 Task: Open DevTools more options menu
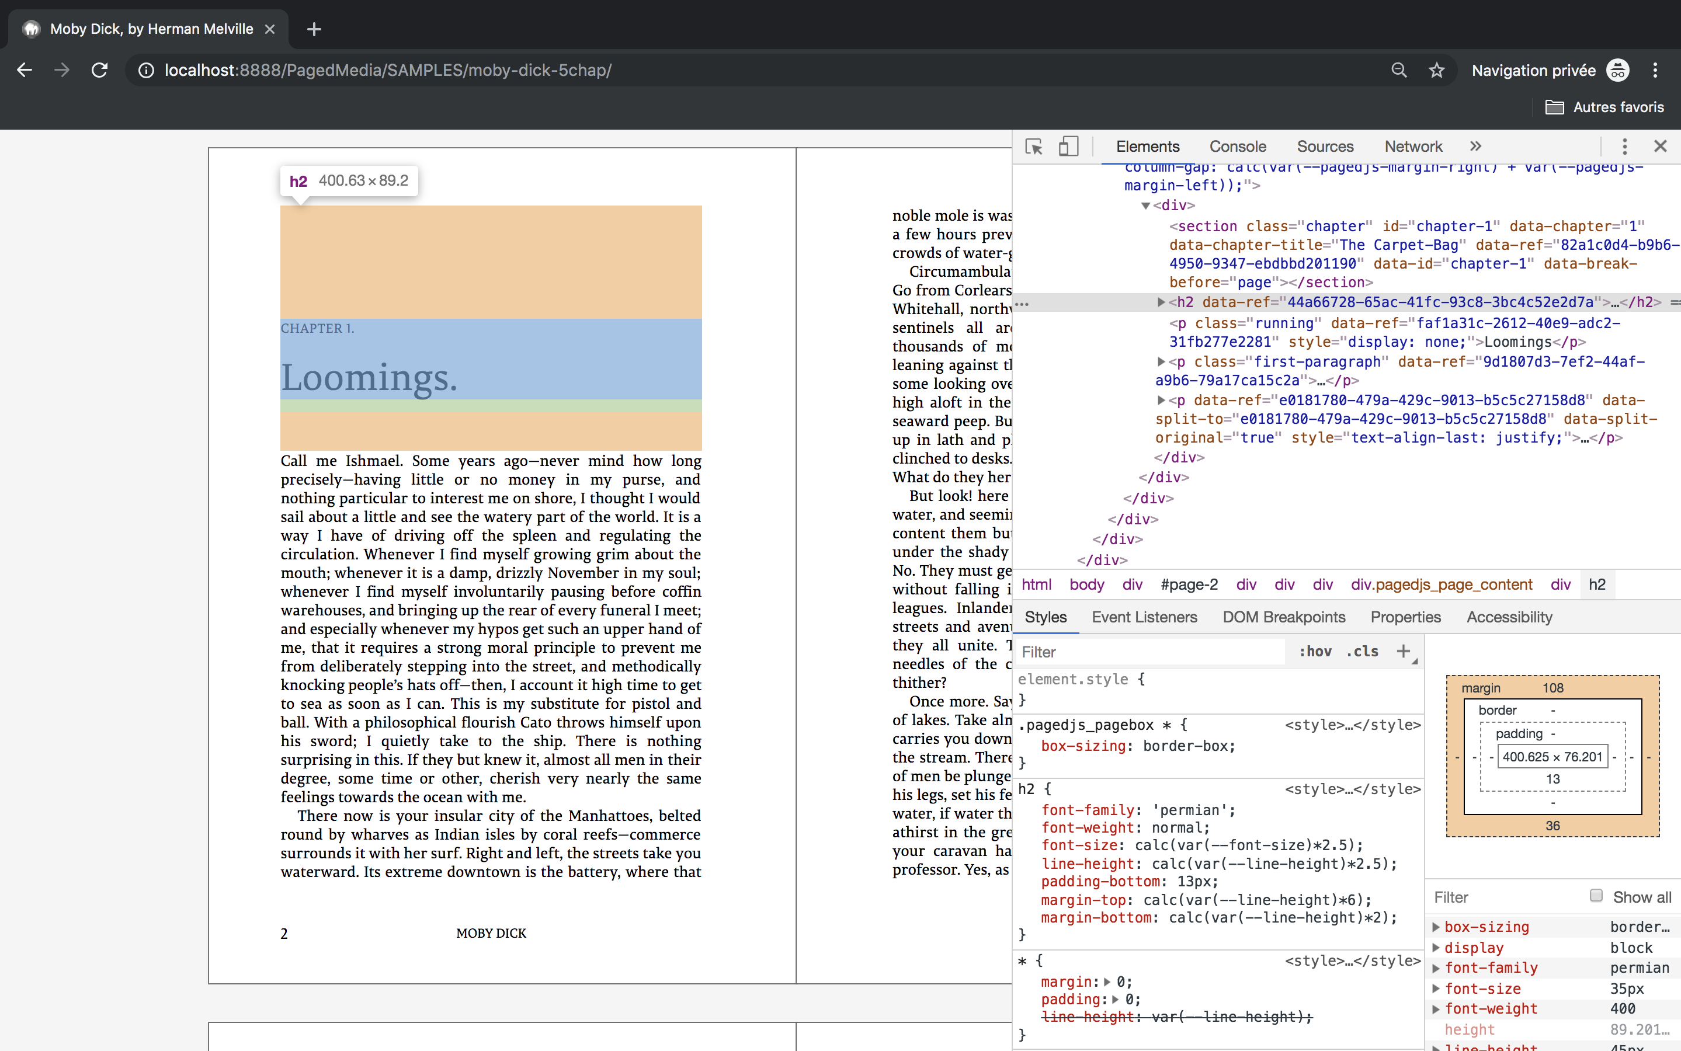1624,147
